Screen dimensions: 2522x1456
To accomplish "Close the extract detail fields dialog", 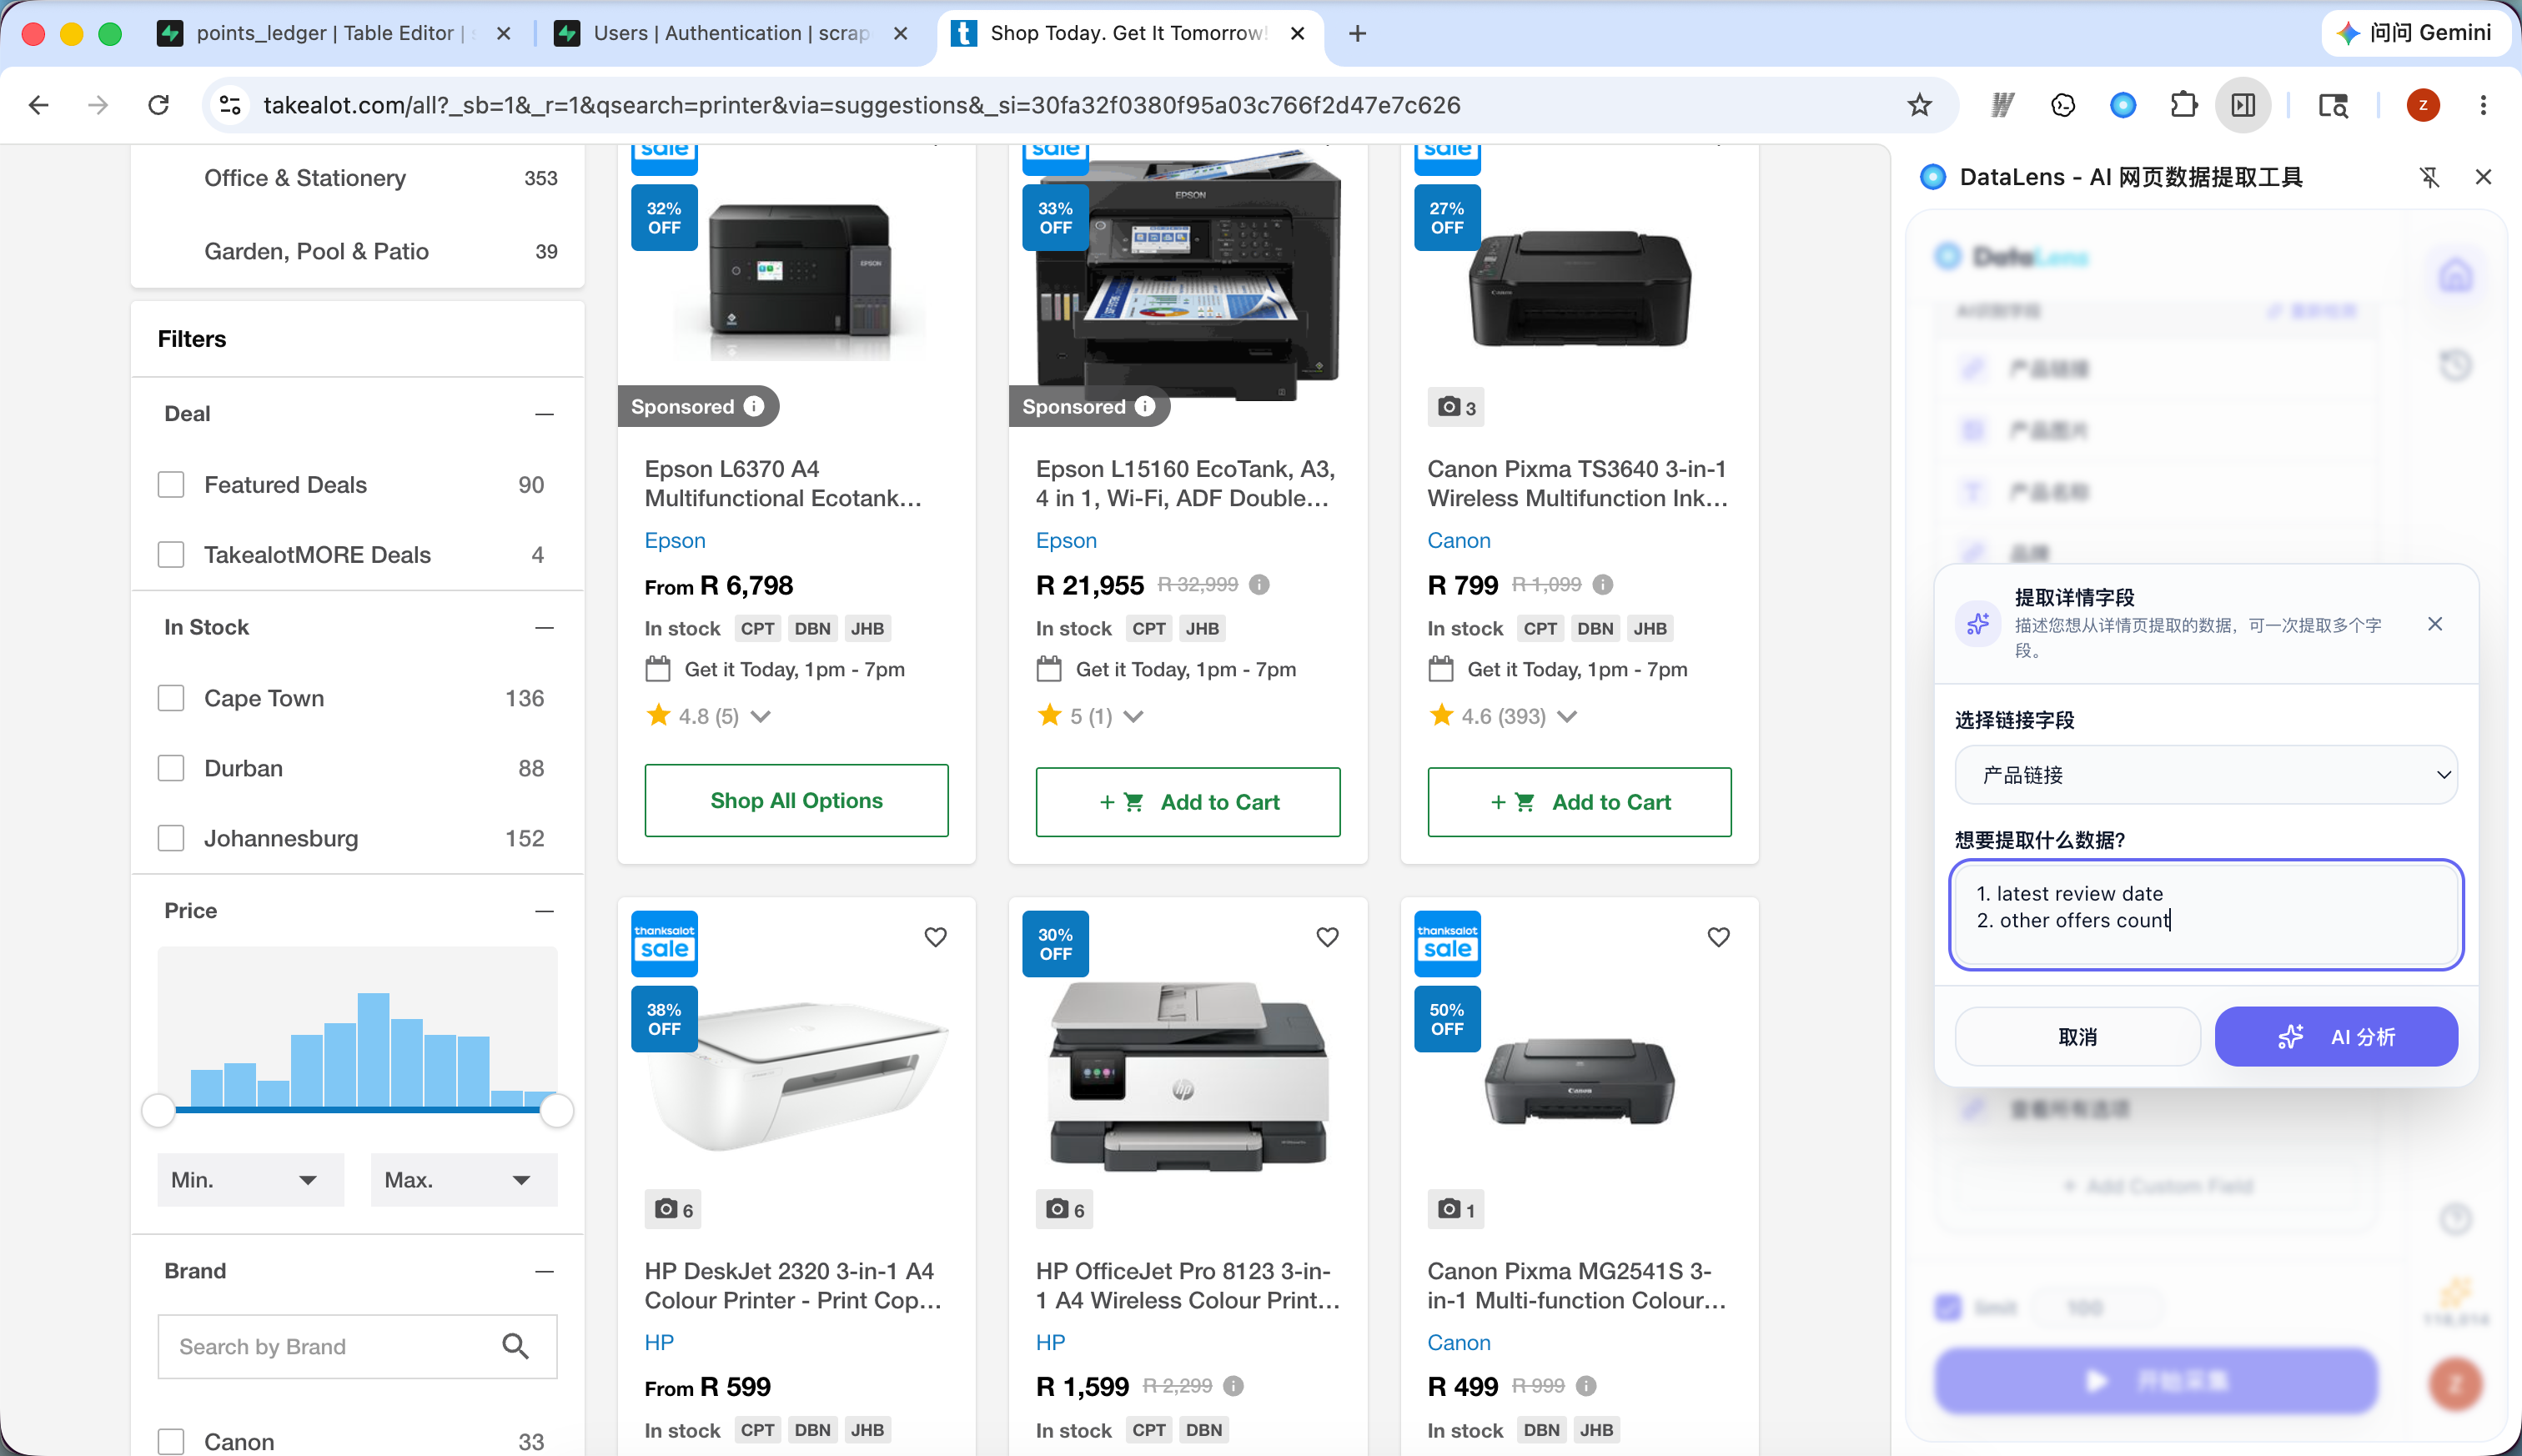I will coord(2435,624).
